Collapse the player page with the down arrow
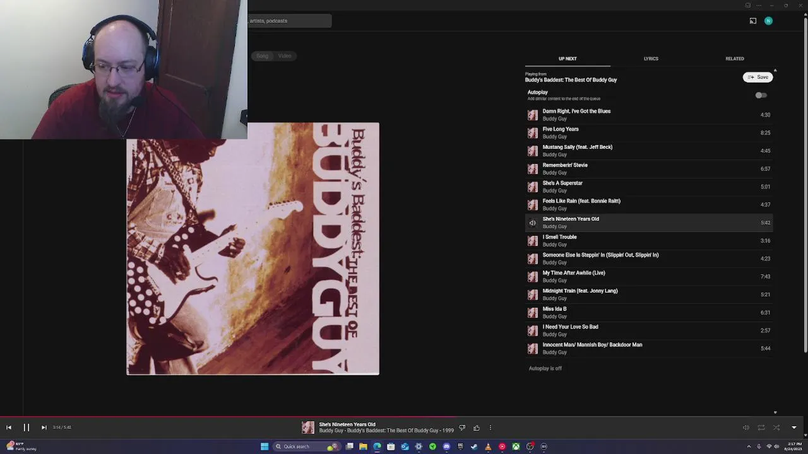 (794, 428)
